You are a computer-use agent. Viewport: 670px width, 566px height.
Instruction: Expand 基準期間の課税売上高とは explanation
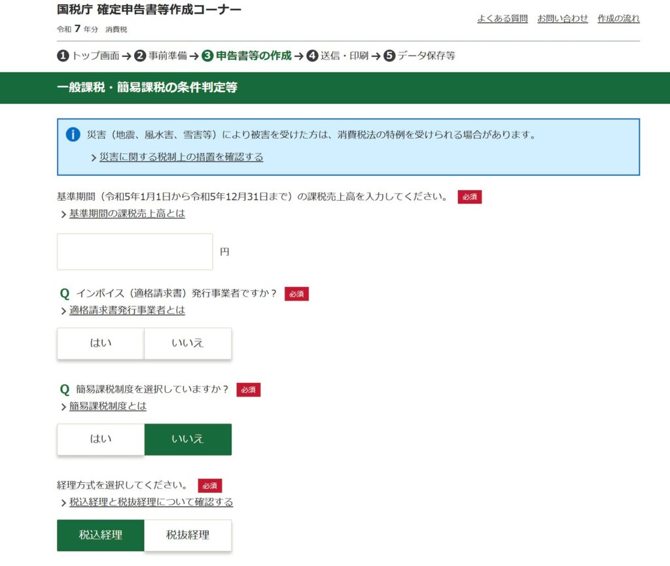point(127,214)
